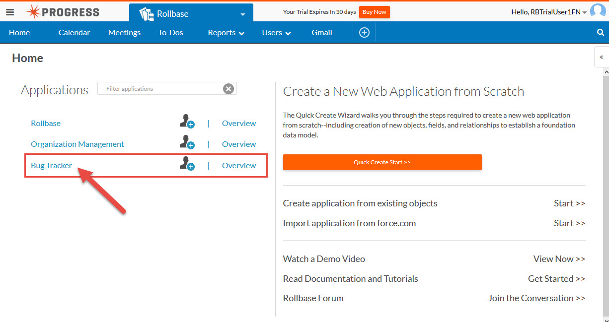Open the Bug Tracker application link
609x322 pixels.
pos(52,166)
